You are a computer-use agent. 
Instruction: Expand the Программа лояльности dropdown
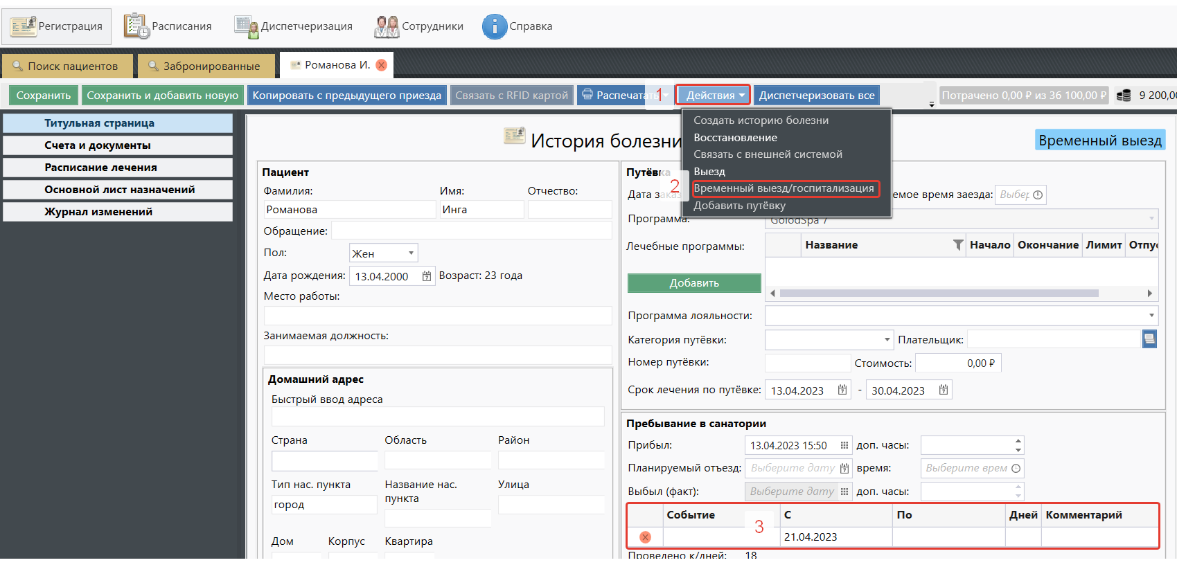coord(1151,316)
